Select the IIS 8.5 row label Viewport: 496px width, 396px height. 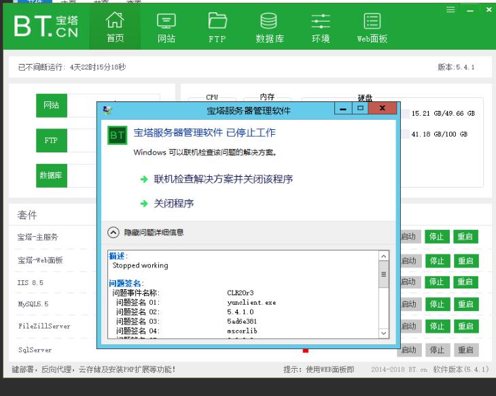pos(31,282)
